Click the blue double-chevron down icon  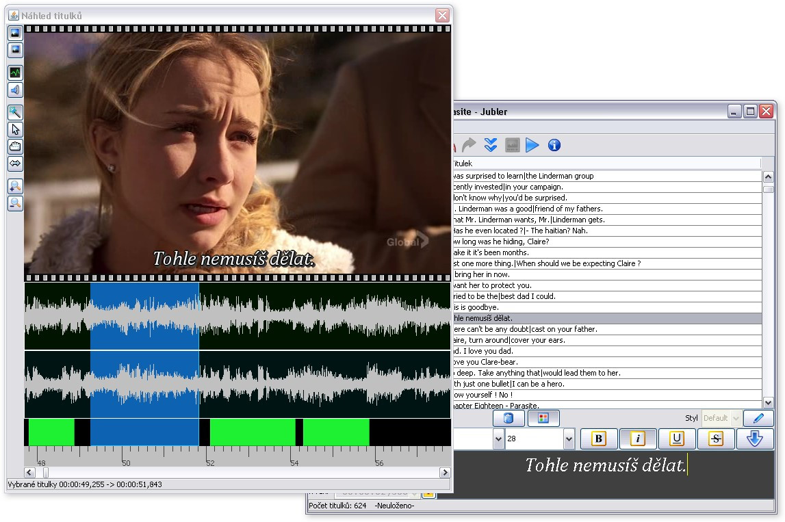pyautogui.click(x=491, y=145)
